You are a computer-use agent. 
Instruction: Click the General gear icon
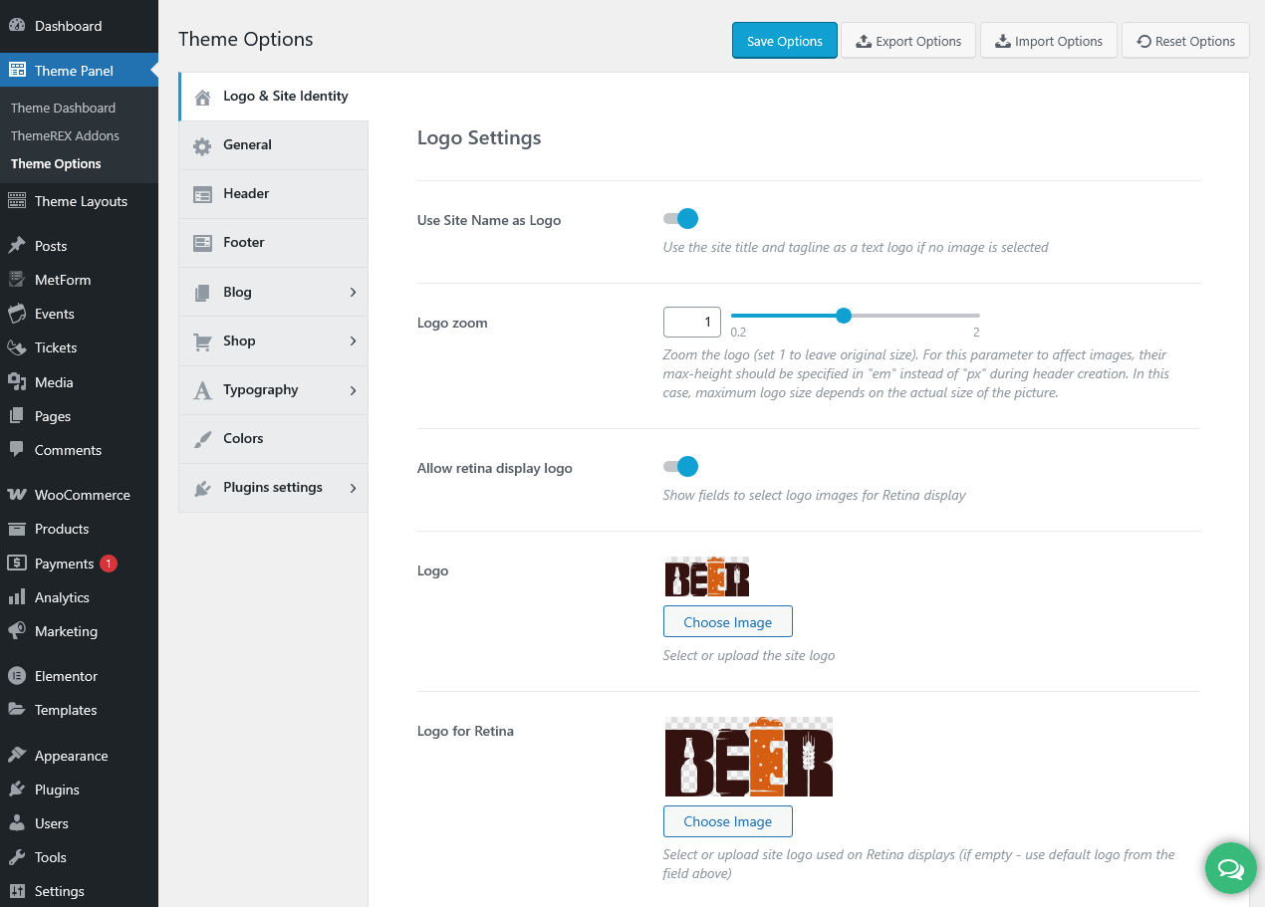pyautogui.click(x=202, y=145)
